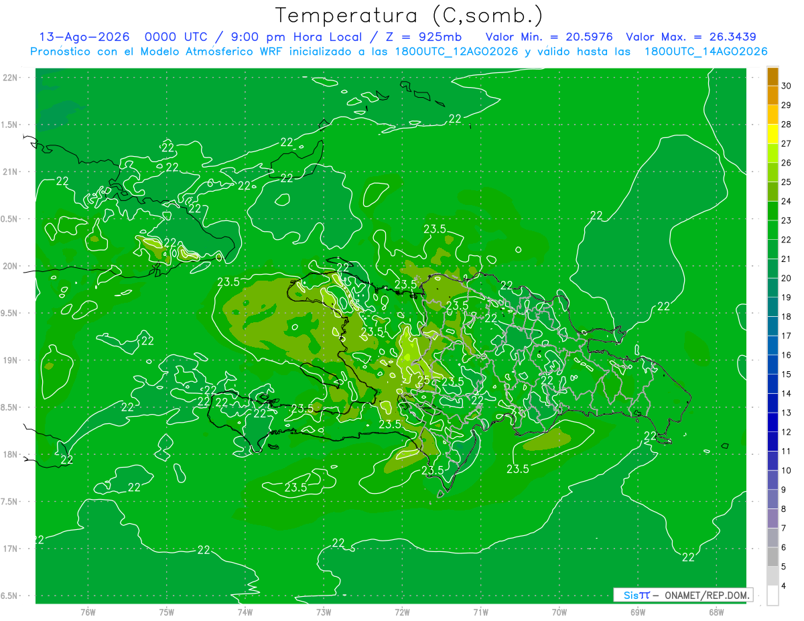Image resolution: width=804 pixels, height=621 pixels.
Task: Click legend value 4
Action: (785, 585)
